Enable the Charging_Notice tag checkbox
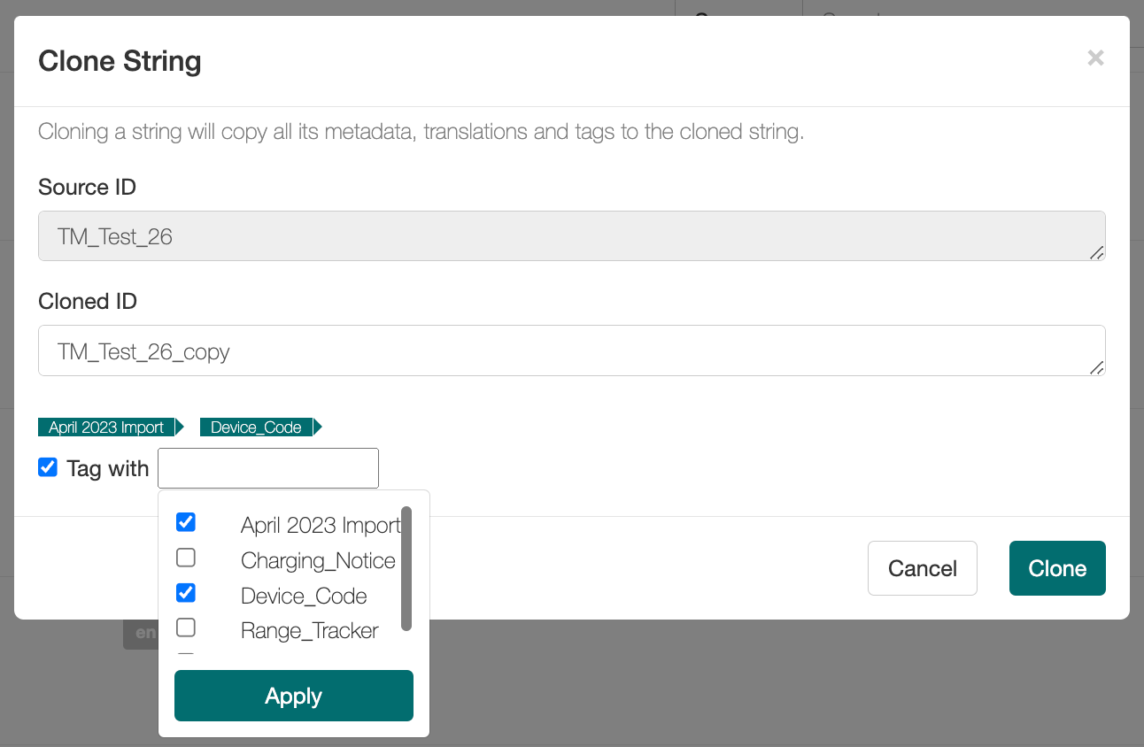 click(x=185, y=558)
